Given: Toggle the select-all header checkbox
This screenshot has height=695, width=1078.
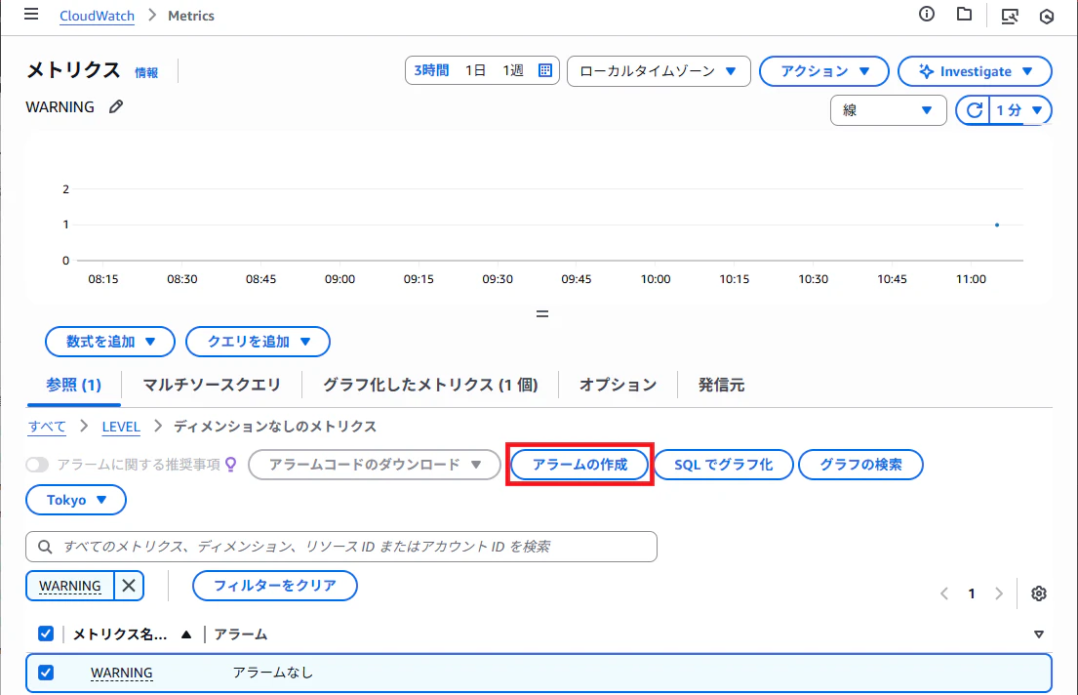Looking at the screenshot, I should coord(46,634).
